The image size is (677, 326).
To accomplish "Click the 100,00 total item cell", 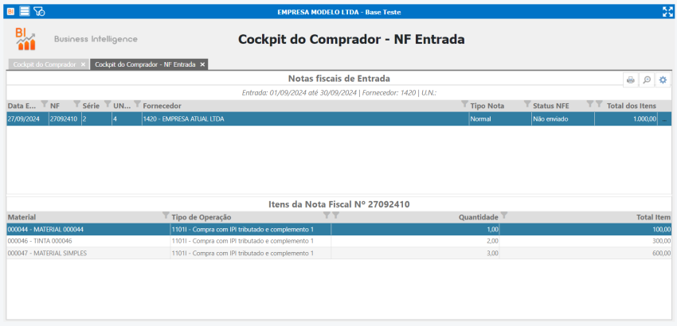I will (585, 230).
